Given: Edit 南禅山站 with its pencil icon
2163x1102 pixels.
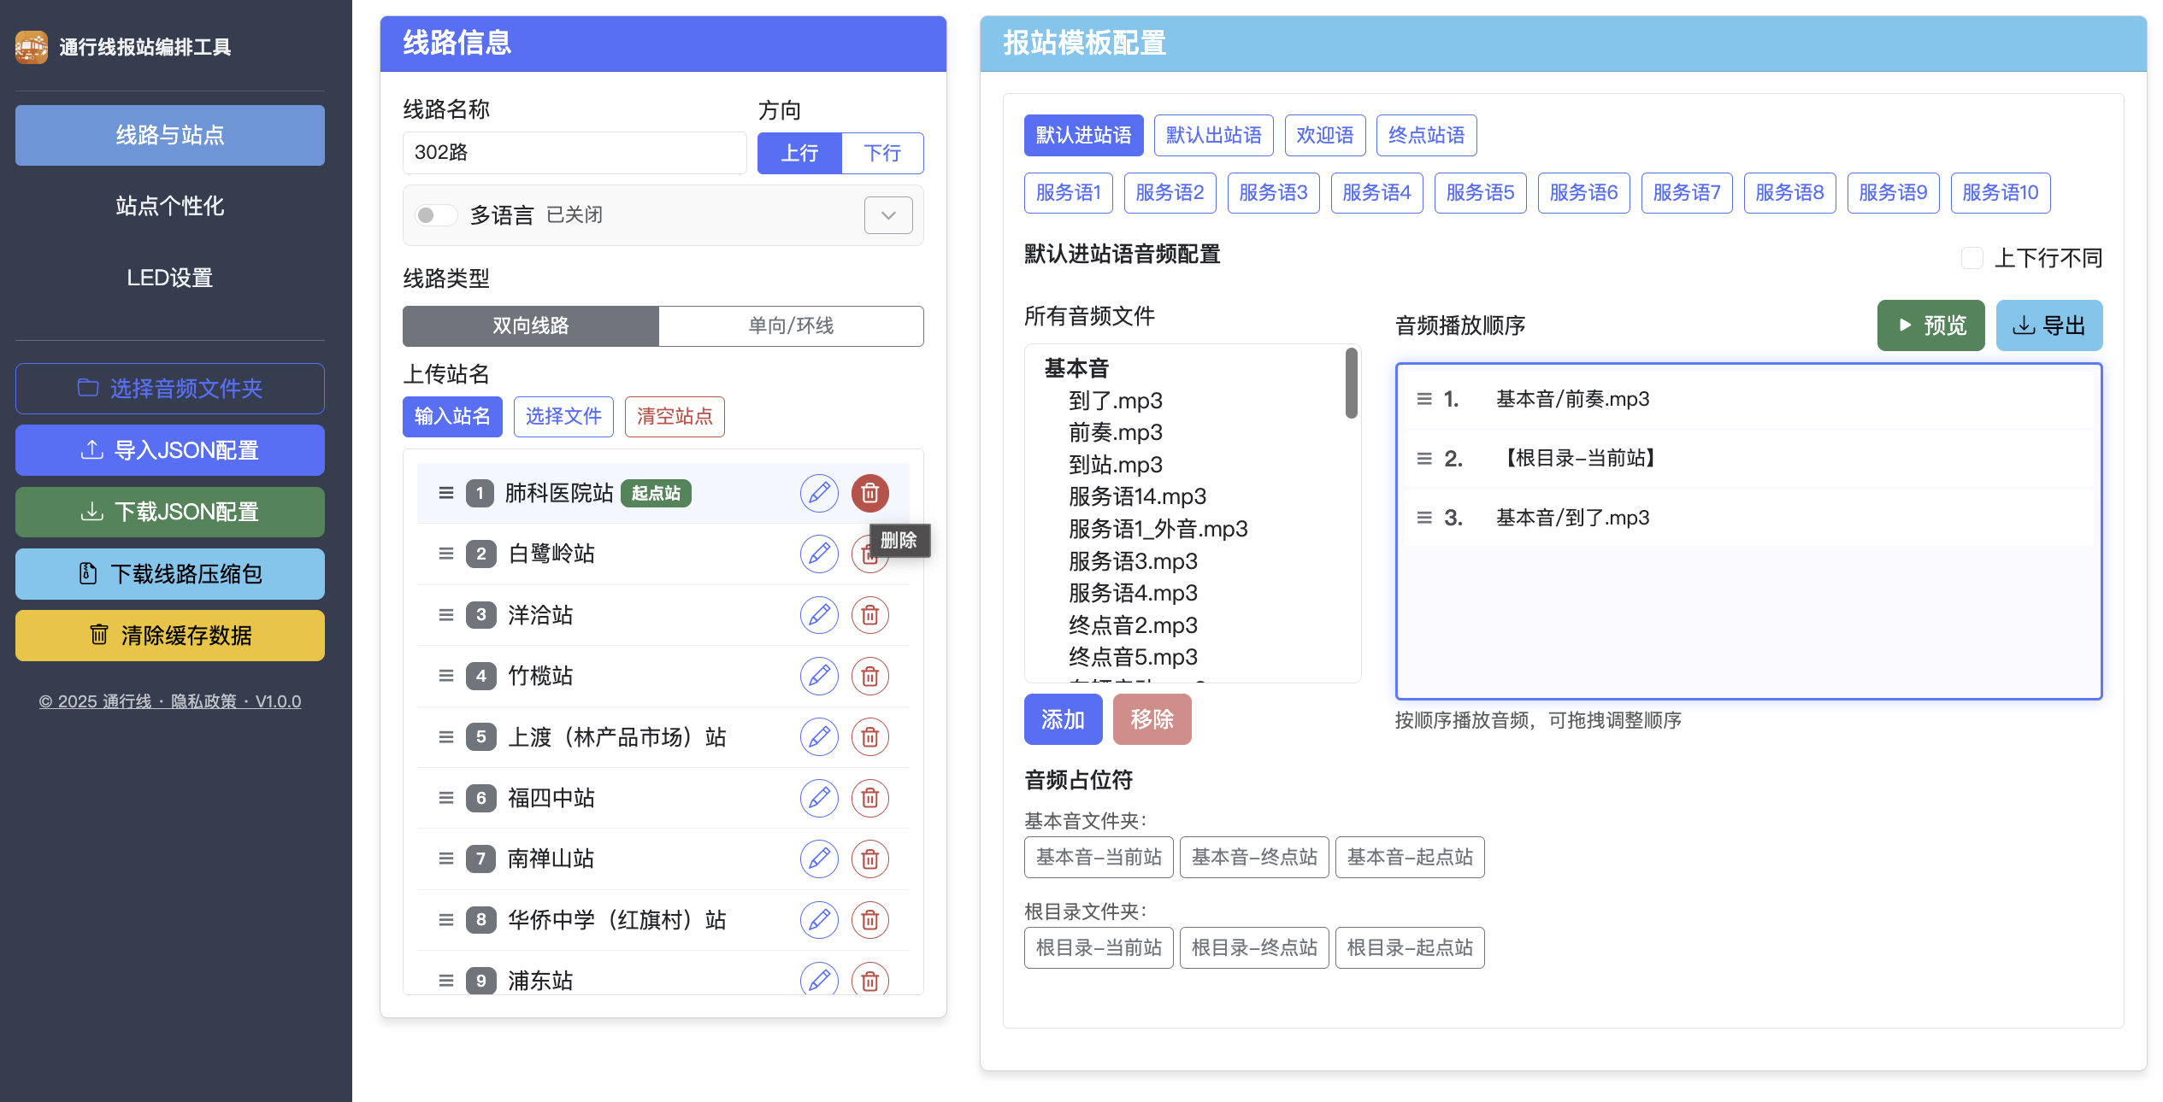Looking at the screenshot, I should point(819,859).
